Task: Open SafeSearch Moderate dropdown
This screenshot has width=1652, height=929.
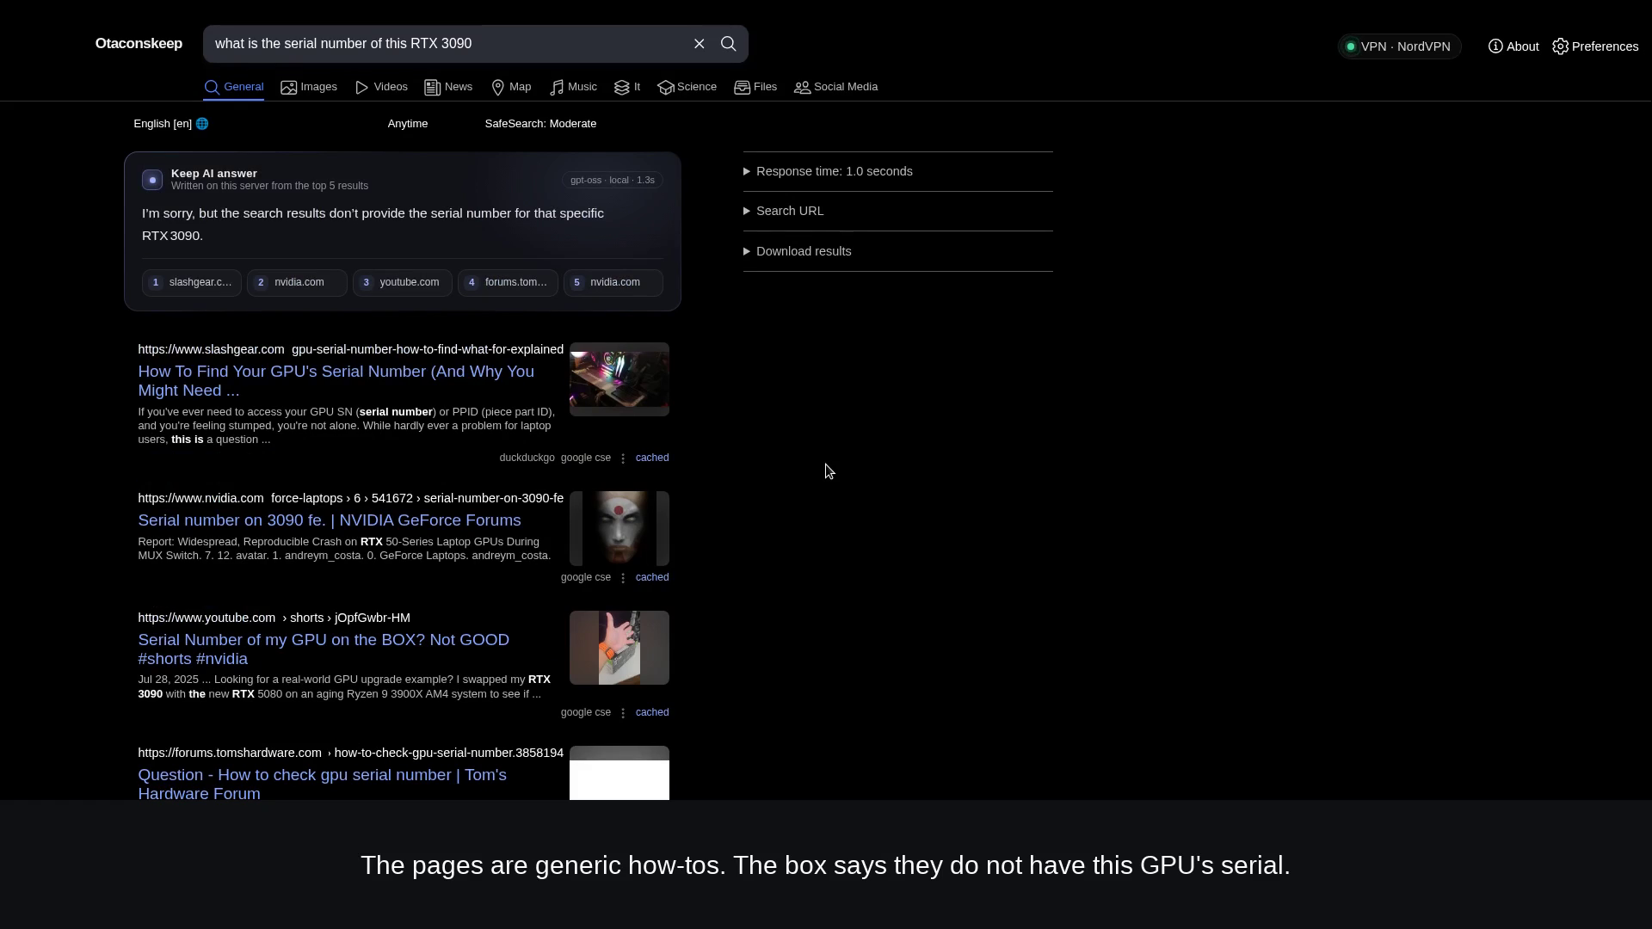Action: (540, 124)
